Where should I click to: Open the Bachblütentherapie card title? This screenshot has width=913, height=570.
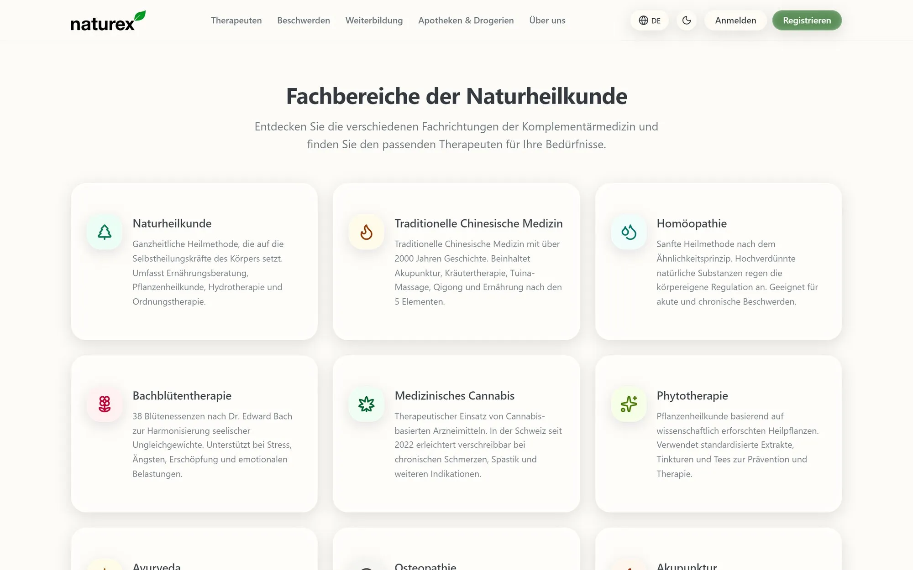pyautogui.click(x=182, y=396)
